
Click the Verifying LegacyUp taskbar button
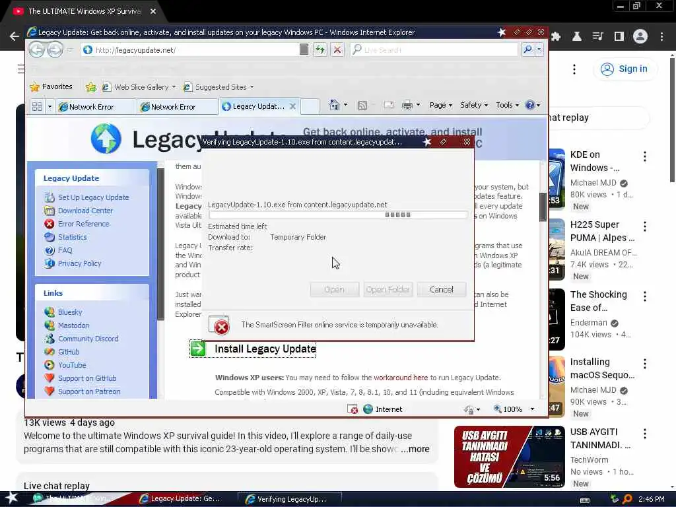point(290,499)
